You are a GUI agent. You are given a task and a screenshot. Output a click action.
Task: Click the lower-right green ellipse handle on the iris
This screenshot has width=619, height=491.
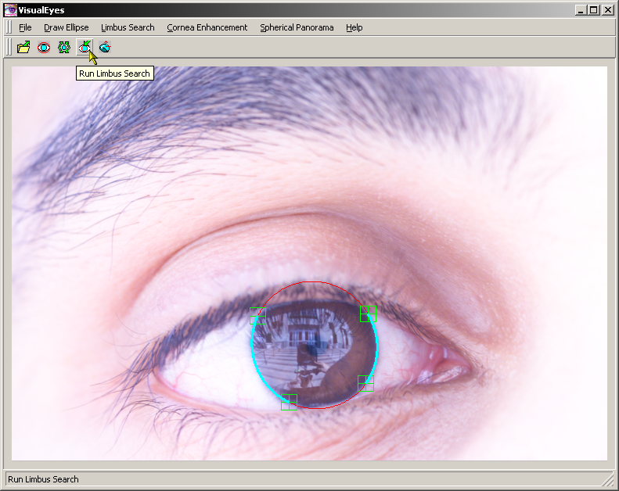pos(366,383)
